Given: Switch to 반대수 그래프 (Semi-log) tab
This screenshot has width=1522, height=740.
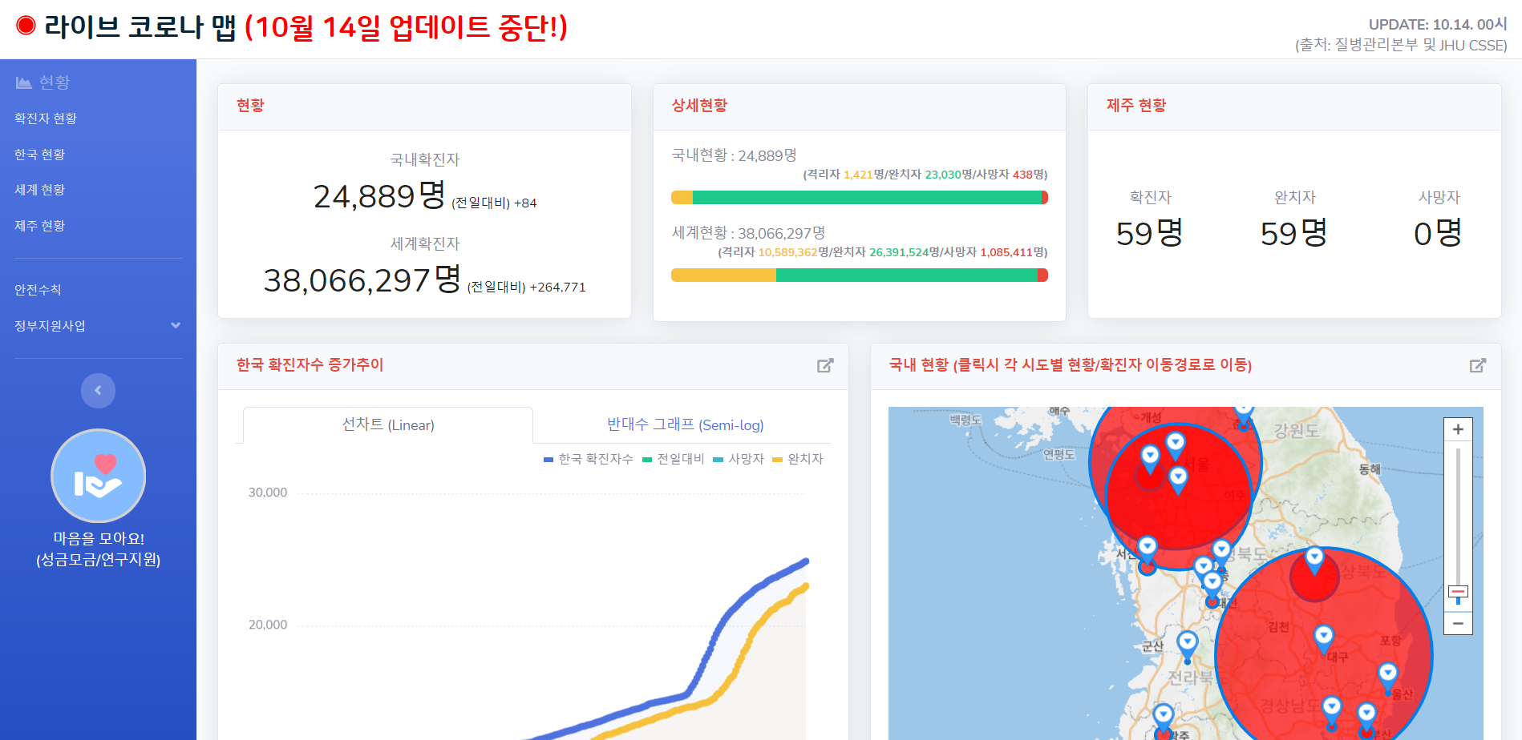Looking at the screenshot, I should pyautogui.click(x=685, y=425).
